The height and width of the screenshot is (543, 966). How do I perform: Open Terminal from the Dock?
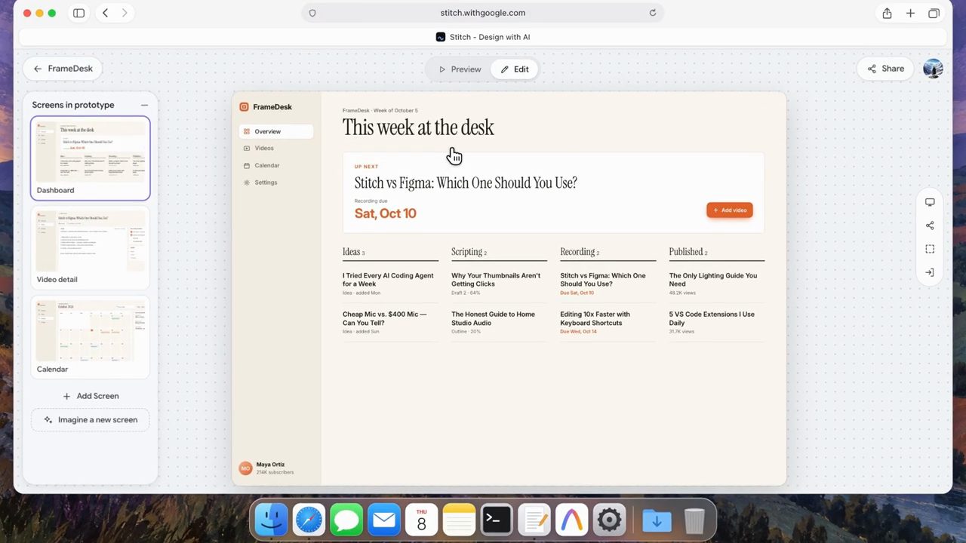point(497,520)
